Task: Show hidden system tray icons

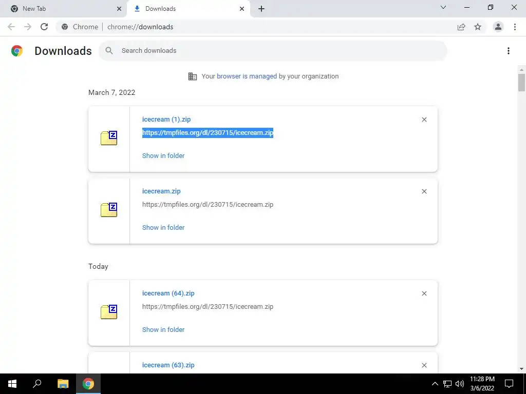Action: tap(435, 384)
